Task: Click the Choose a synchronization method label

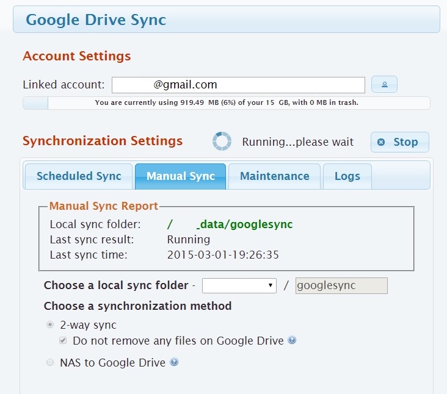Action: 137,306
